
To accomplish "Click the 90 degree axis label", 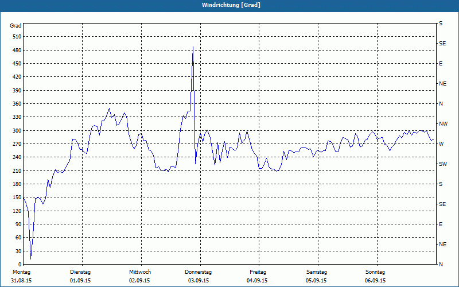I will [x=18, y=224].
